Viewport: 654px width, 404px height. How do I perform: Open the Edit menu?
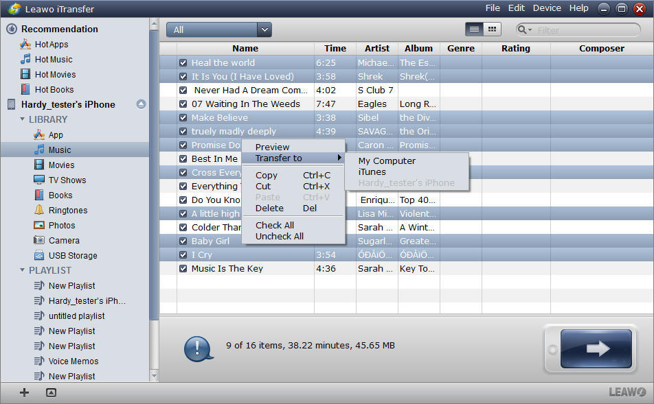click(517, 8)
